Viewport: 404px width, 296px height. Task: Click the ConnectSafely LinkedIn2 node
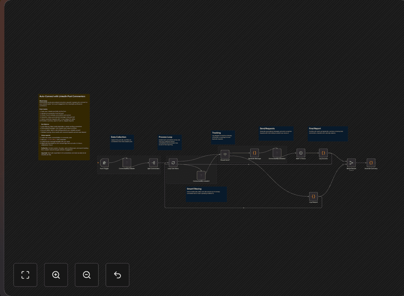click(276, 152)
